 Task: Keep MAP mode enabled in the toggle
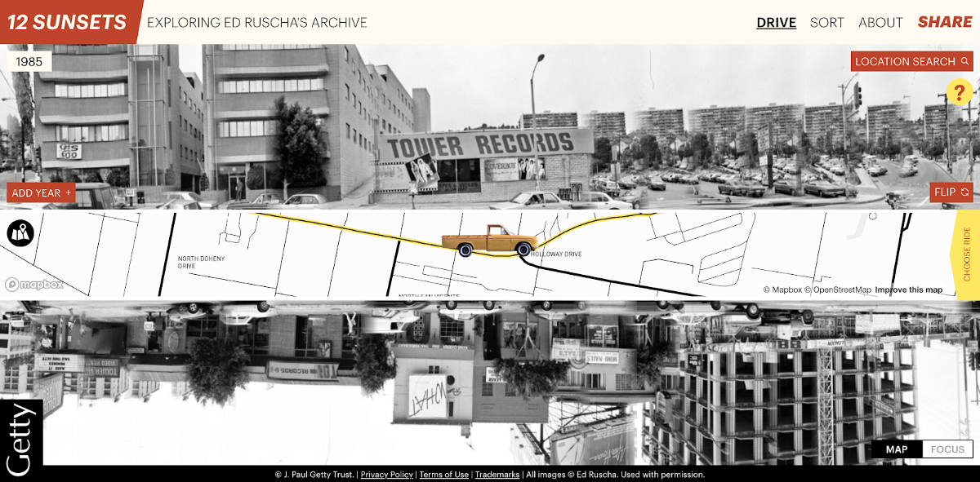pyautogui.click(x=897, y=449)
